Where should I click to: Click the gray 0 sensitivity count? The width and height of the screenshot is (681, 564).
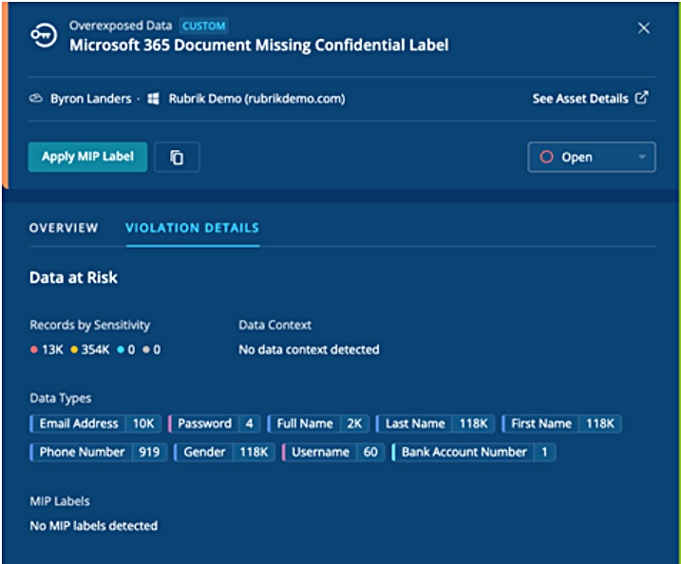[x=152, y=349]
